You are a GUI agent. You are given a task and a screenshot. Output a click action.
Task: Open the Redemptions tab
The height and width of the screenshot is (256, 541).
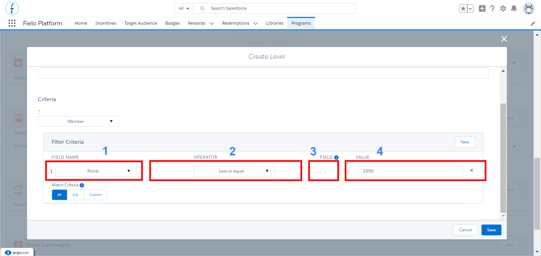pyautogui.click(x=236, y=23)
